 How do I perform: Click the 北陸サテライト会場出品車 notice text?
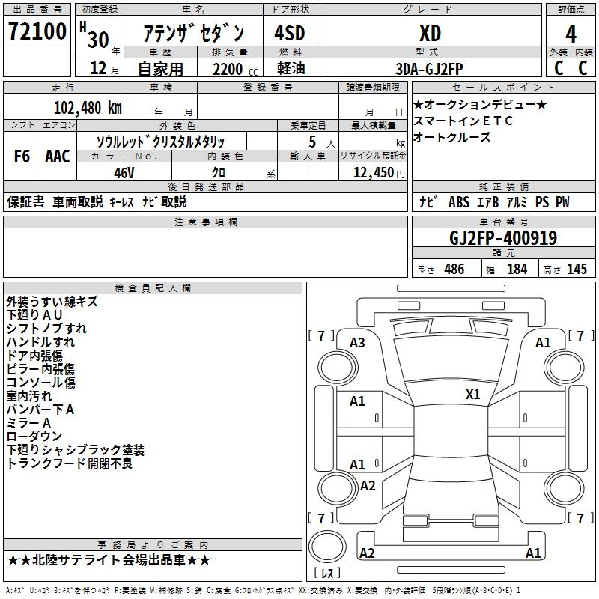coord(109,560)
